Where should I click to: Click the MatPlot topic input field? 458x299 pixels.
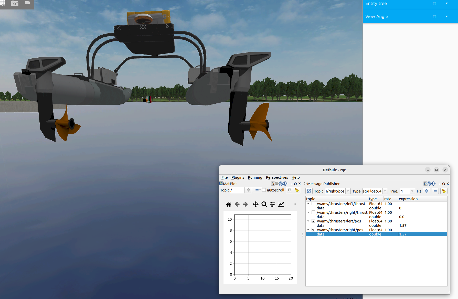click(x=237, y=190)
